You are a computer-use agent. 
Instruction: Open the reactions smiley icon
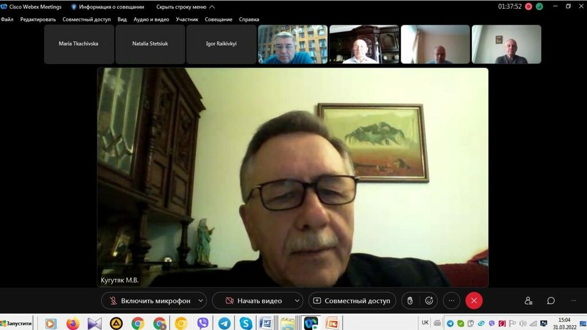coord(429,301)
